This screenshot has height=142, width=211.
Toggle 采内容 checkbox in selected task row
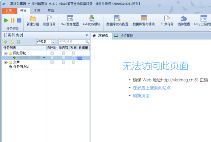pyautogui.click(x=64, y=58)
